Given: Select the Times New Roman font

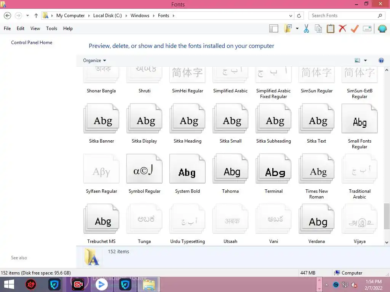Looking at the screenshot, I should pos(316,177).
